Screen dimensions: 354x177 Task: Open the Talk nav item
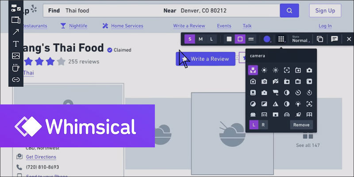click(247, 26)
